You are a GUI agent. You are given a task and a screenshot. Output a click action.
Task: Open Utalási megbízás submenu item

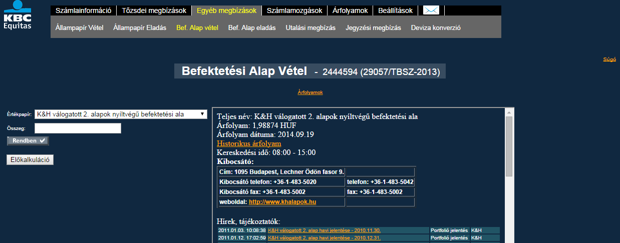point(311,28)
